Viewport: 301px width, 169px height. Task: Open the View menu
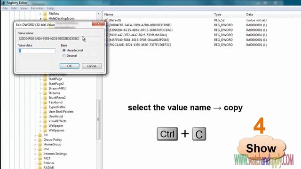click(24, 8)
